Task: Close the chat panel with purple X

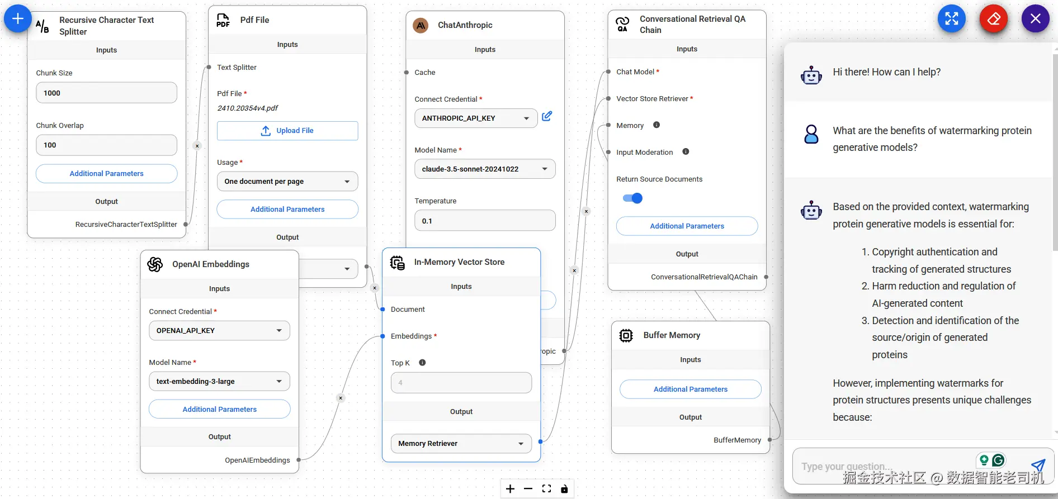Action: (x=1035, y=19)
